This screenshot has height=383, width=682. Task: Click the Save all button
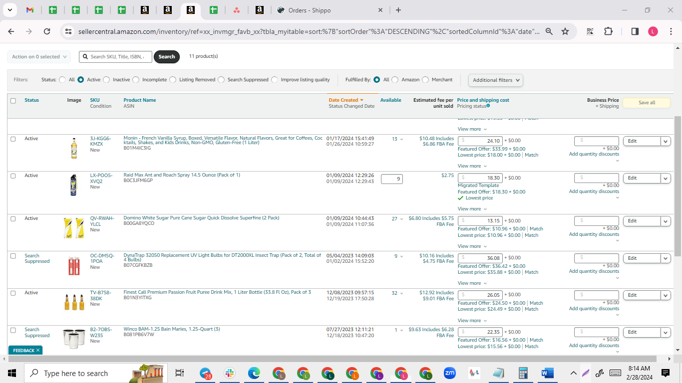(x=647, y=103)
